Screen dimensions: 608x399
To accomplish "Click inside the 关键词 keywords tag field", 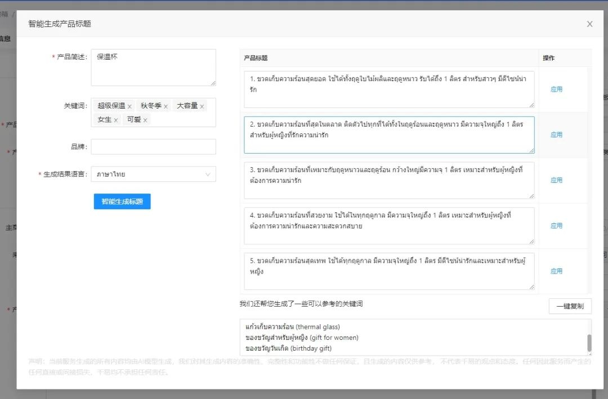I will (x=154, y=113).
